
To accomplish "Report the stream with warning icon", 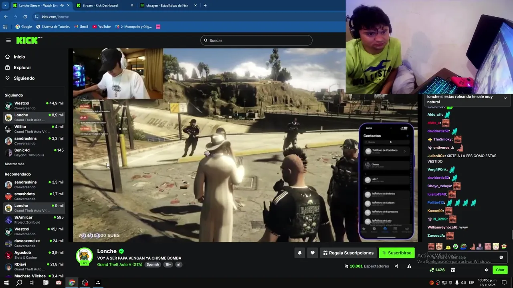I will click(x=409, y=266).
